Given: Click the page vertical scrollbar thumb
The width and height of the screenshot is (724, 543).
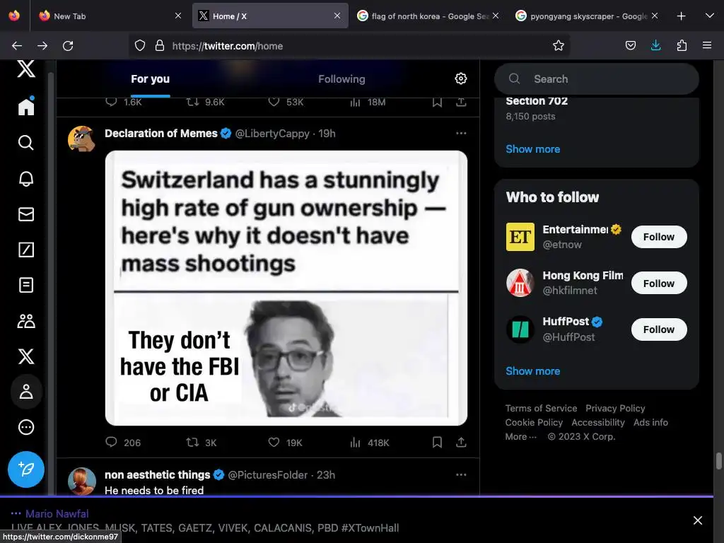Looking at the screenshot, I should click(719, 461).
